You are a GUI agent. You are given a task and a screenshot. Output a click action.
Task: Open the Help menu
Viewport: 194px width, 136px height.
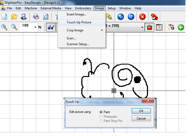[x=138, y=8]
